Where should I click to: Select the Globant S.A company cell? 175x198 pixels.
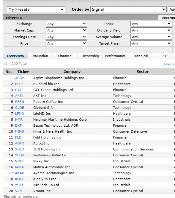[x=72, y=108]
